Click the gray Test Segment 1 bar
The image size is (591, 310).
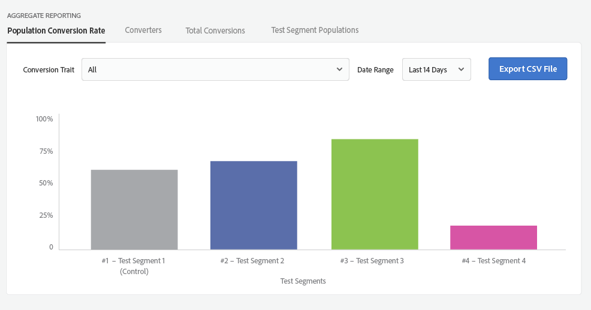pyautogui.click(x=134, y=209)
